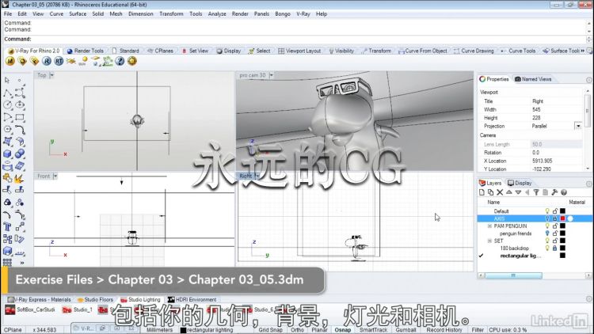Toggle 180 backdrop layer visibility bulb
This screenshot has height=334, width=594.
(x=547, y=248)
